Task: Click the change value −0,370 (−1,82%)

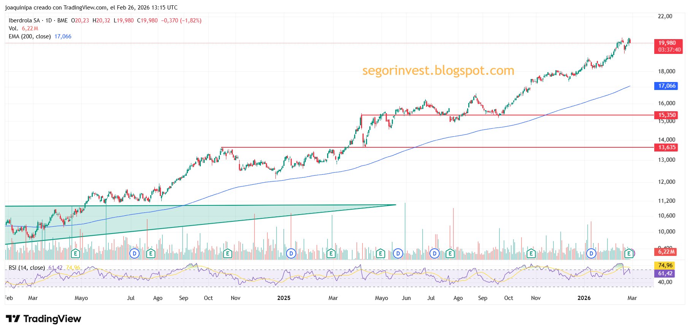Action: click(x=181, y=21)
